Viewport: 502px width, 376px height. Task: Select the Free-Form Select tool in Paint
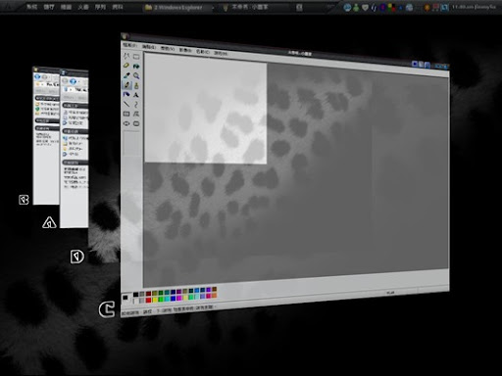click(126, 56)
